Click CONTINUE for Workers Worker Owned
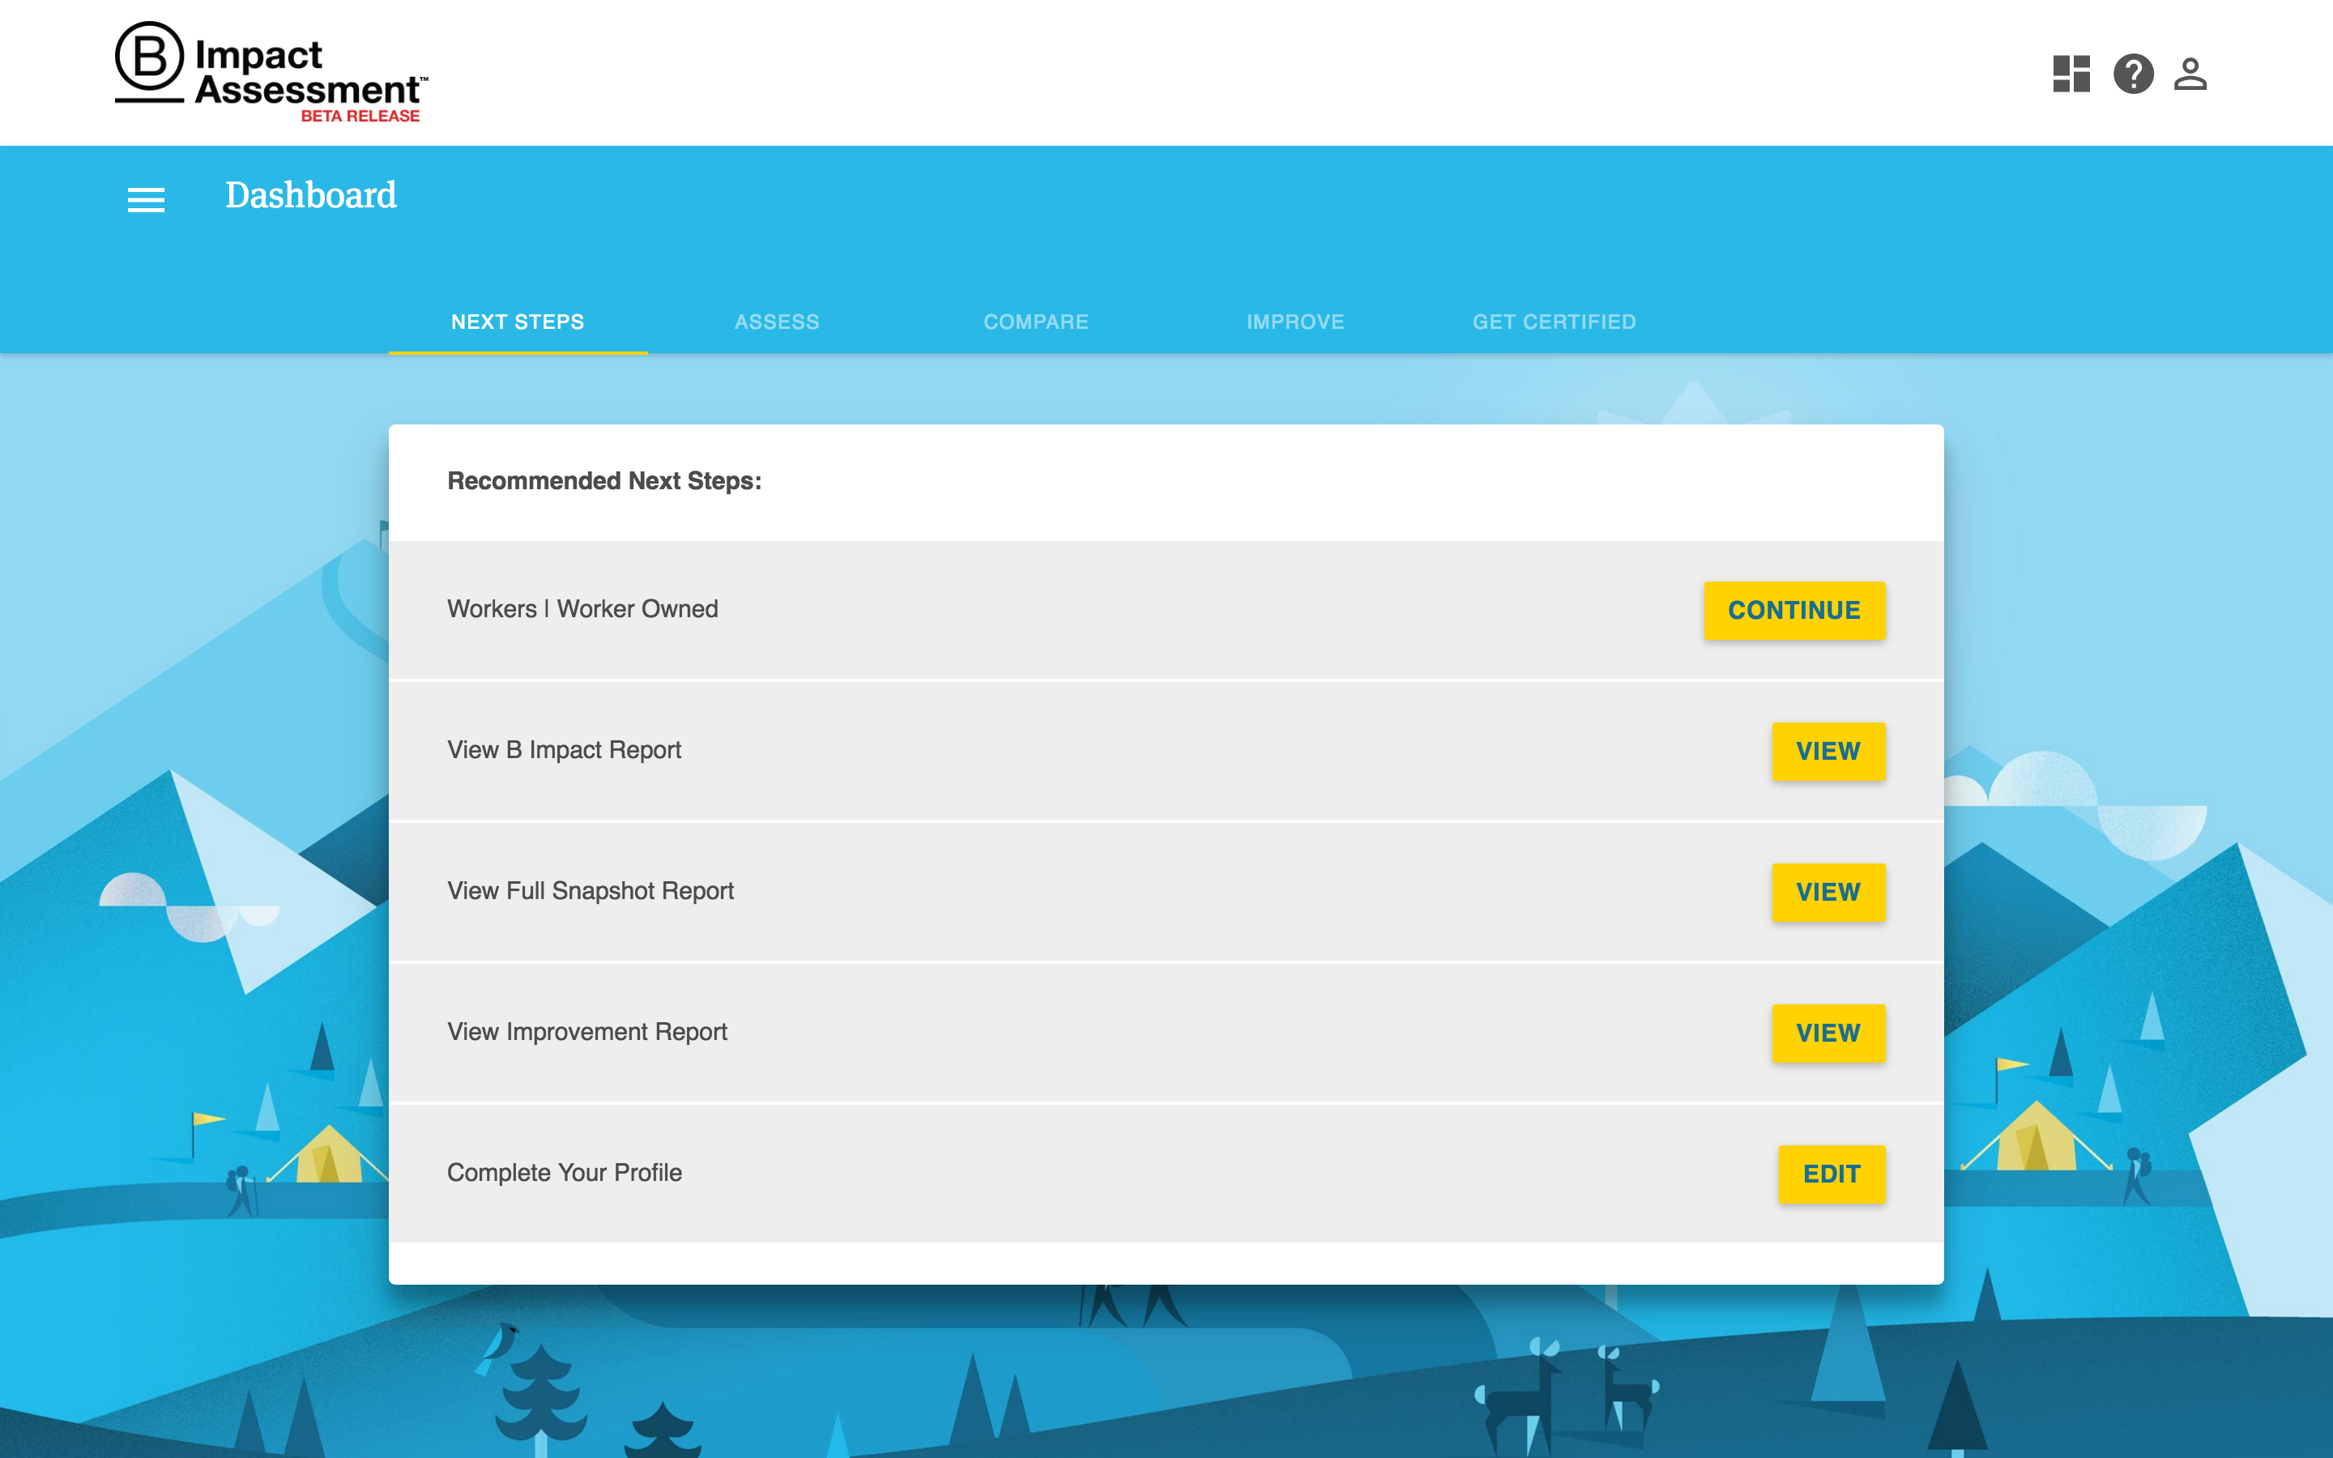Screen dimensions: 2333x1458 1793,609
